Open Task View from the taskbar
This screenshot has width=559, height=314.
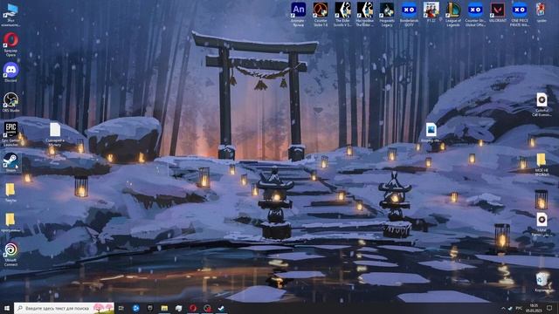pyautogui.click(x=121, y=308)
